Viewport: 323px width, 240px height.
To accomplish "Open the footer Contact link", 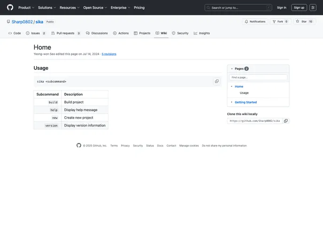I will point(171,146).
